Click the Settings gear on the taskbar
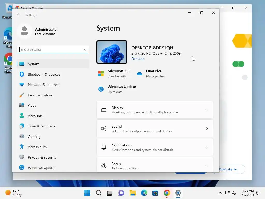This screenshot has width=265, height=199. 178,193
